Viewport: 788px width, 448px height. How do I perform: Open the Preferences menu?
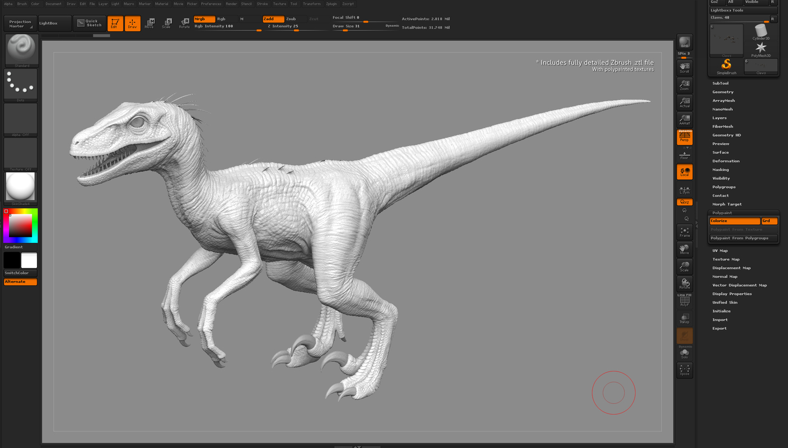tap(211, 3)
